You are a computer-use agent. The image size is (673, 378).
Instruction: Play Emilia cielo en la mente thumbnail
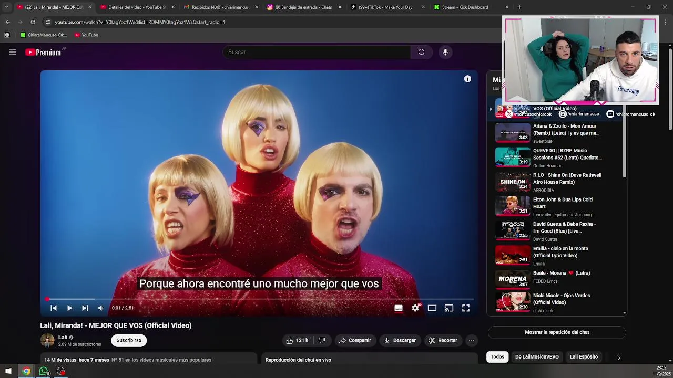(x=513, y=255)
